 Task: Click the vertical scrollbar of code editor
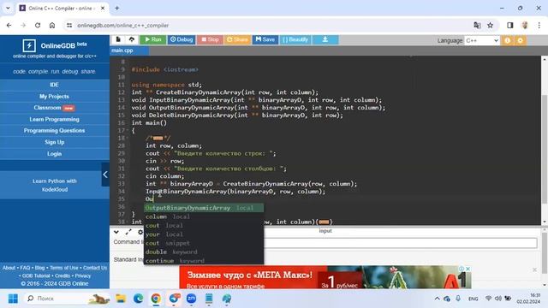click(545, 148)
